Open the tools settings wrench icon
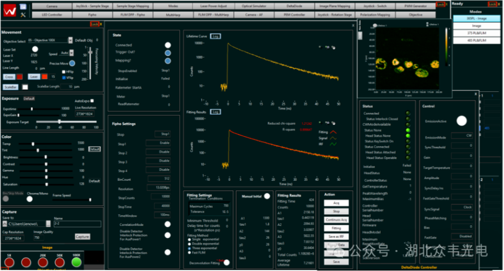Screen dimensions: 504x271 23,15
